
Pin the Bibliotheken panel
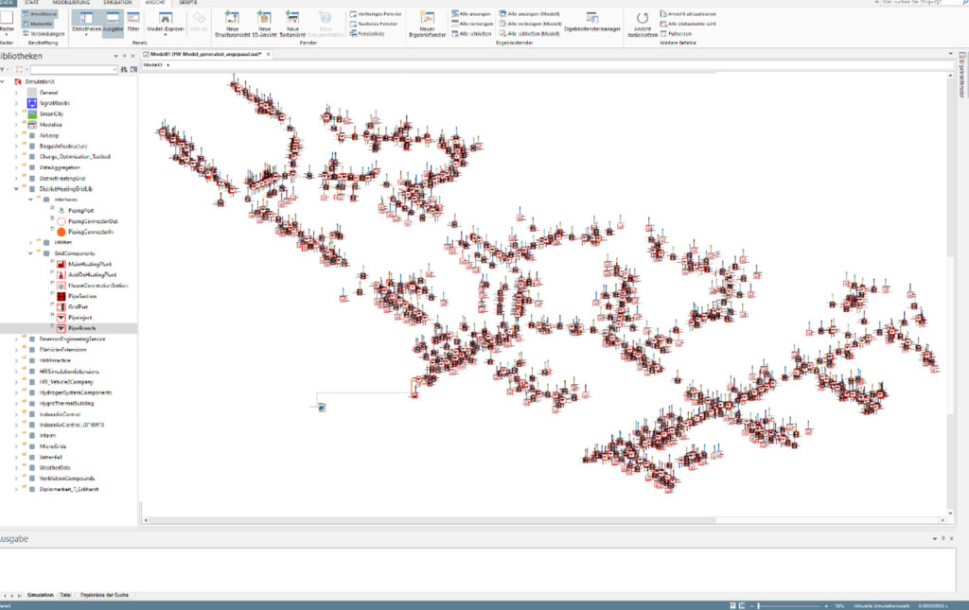[124, 56]
